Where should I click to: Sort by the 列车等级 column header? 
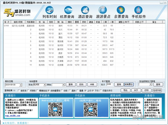pos(31,22)
